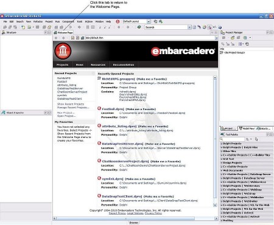The height and width of the screenshot is (225, 274).
Task: Click the DataSnapTestServer entry in Recent Projects
Action: point(70,88)
